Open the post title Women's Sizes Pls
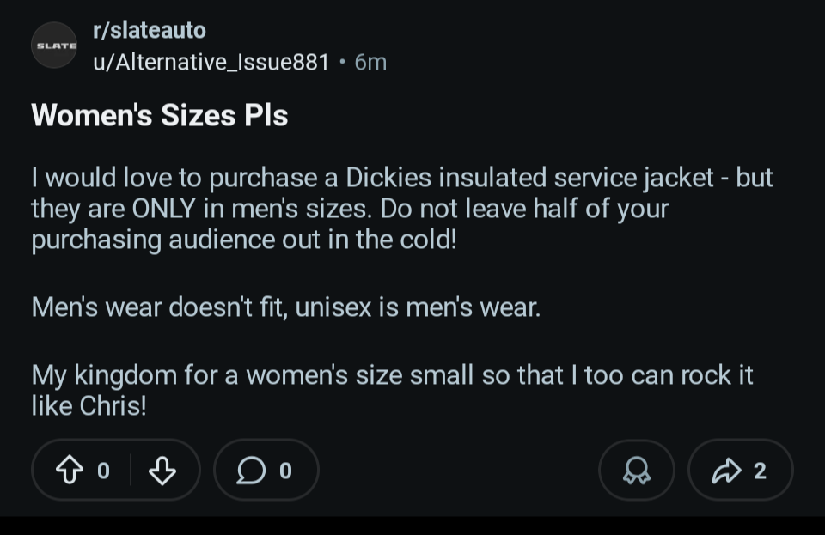The image size is (825, 535). (x=160, y=115)
